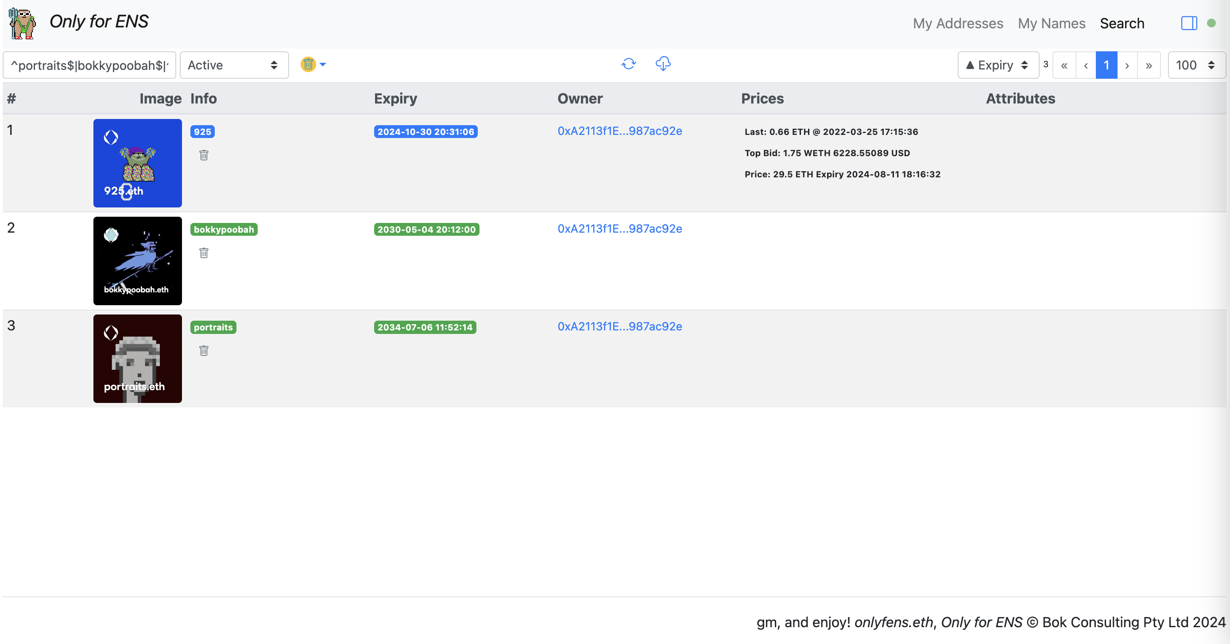
Task: Click the green connection status dot
Action: (x=1211, y=23)
